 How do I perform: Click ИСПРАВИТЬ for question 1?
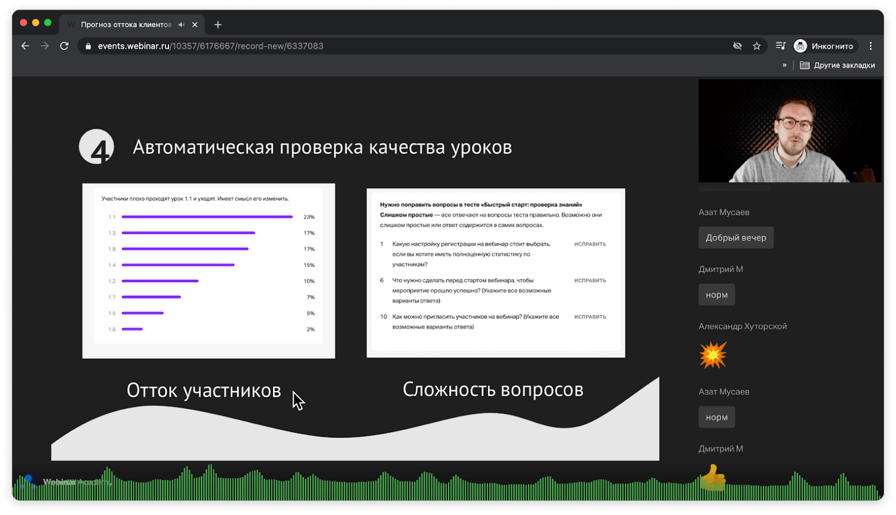tap(590, 244)
